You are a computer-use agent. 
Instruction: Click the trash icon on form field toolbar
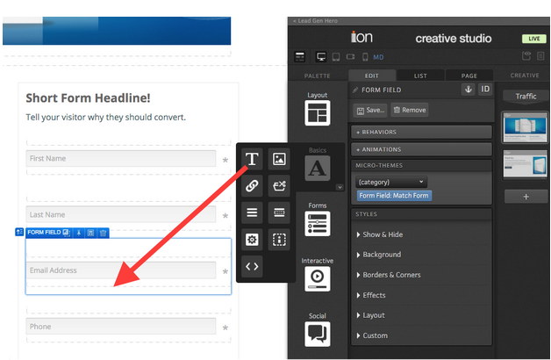pyautogui.click(x=103, y=233)
